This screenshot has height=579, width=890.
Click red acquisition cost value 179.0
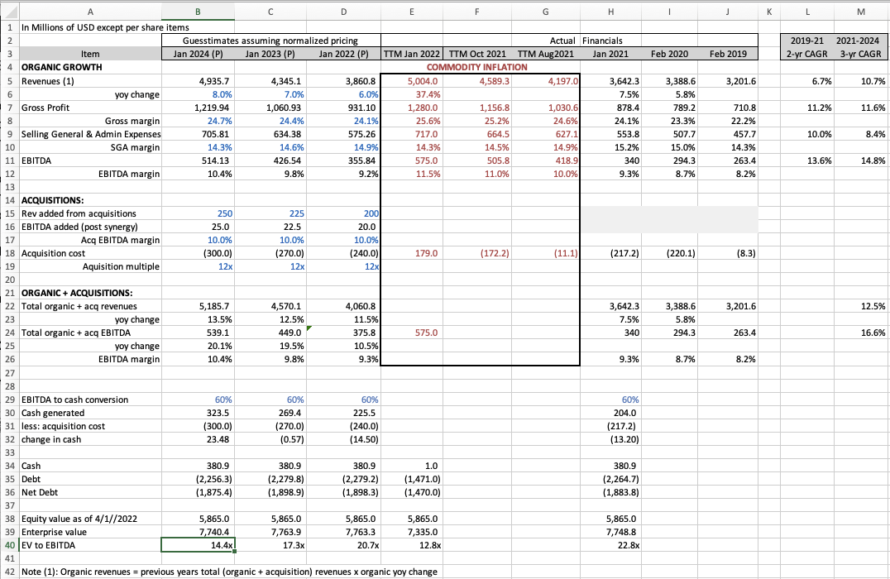point(412,253)
